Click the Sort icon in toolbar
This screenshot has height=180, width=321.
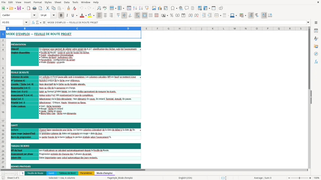pyautogui.click(x=129, y=8)
